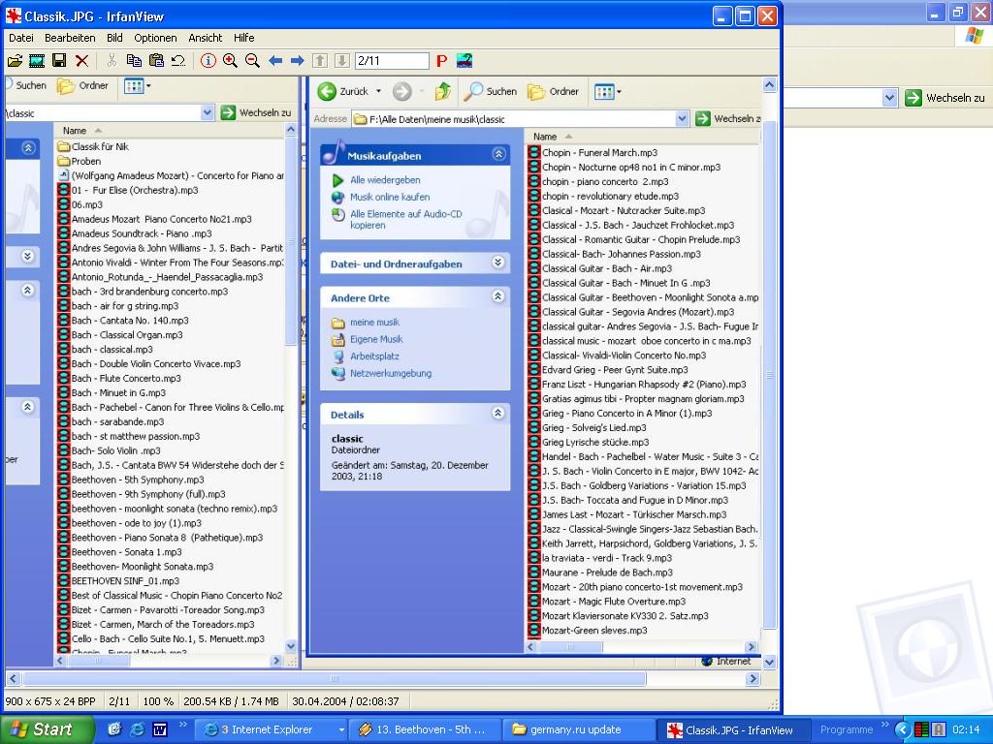Image resolution: width=993 pixels, height=744 pixels.
Task: Zoom out with the minus magnifier icon
Action: [x=252, y=61]
